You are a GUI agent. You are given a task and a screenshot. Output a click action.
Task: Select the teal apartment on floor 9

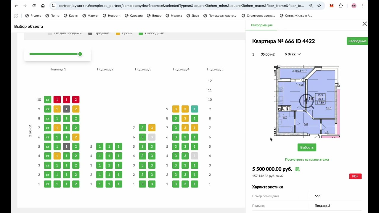195,109
